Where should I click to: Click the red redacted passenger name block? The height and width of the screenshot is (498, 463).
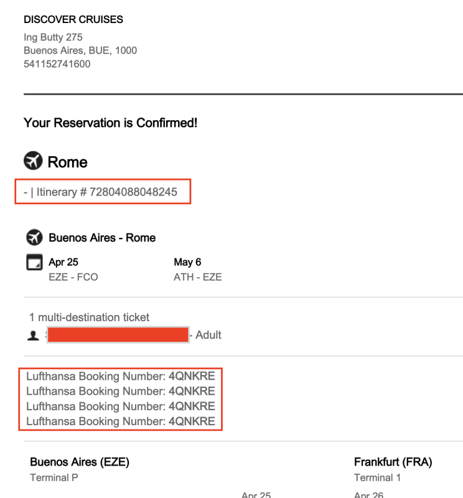coord(118,335)
